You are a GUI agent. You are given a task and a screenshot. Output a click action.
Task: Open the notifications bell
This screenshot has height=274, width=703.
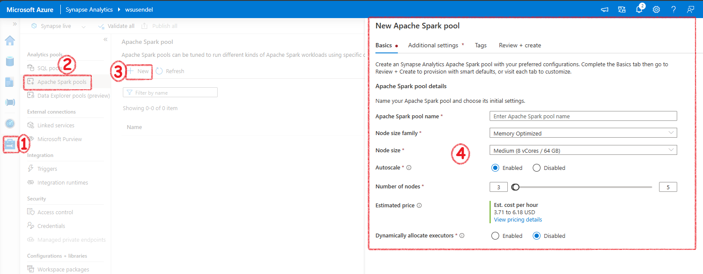[639, 9]
